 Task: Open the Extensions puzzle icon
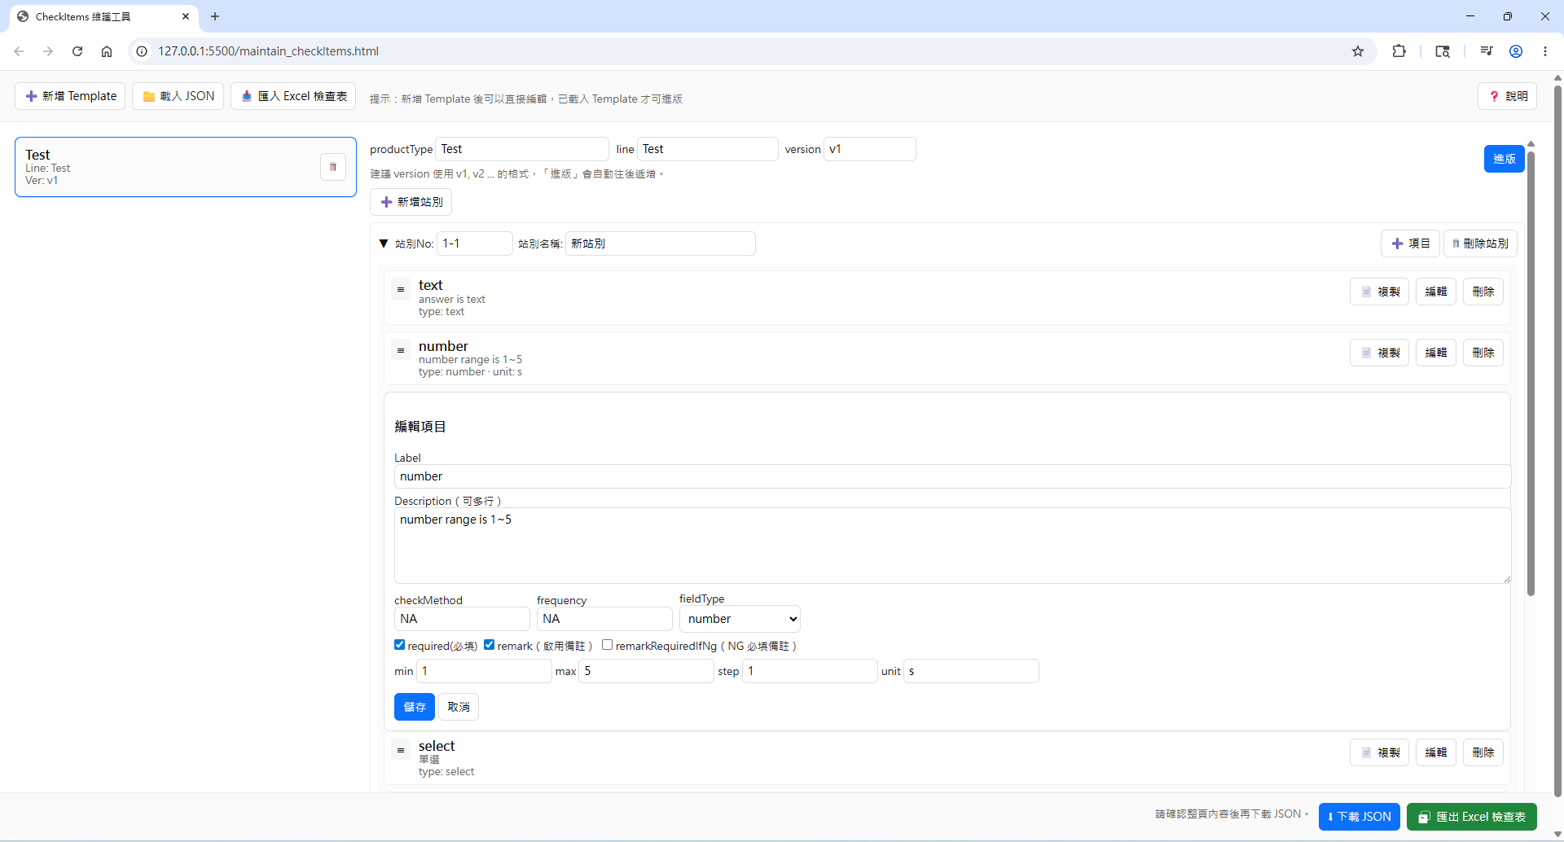click(x=1399, y=51)
